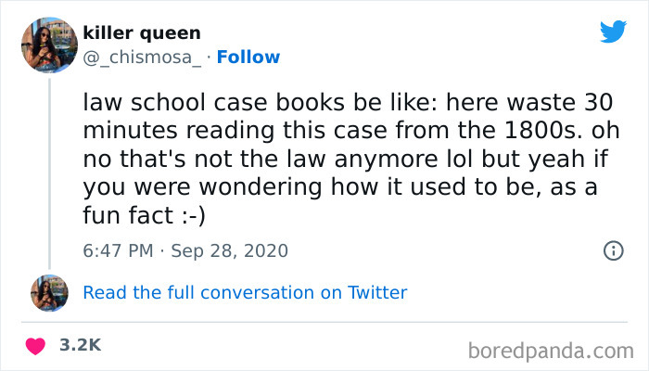Image resolution: width=649 pixels, height=371 pixels.
Task: Click small avatar beside the conversation link
Action: pyautogui.click(x=49, y=292)
